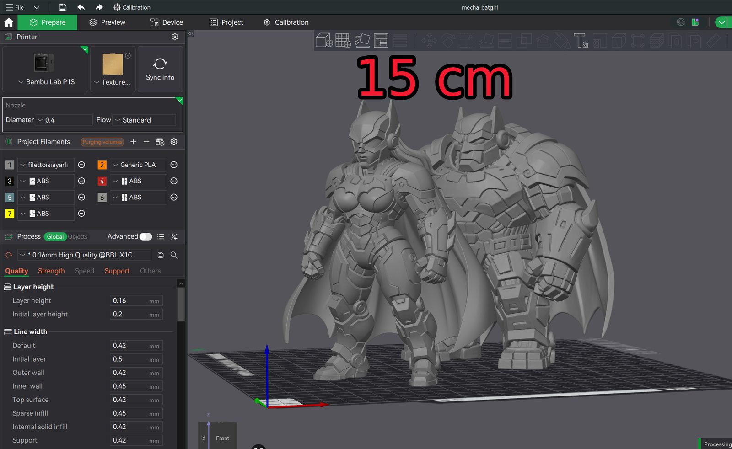Switch to the Device tab
Viewport: 732px width, 449px height.
point(167,22)
